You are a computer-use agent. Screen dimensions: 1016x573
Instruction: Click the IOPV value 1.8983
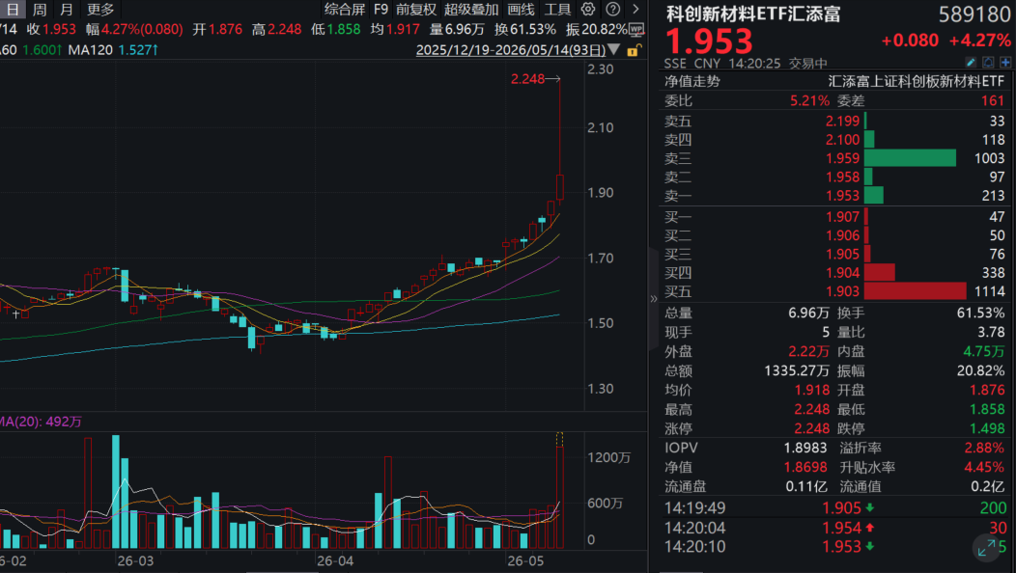[805, 448]
